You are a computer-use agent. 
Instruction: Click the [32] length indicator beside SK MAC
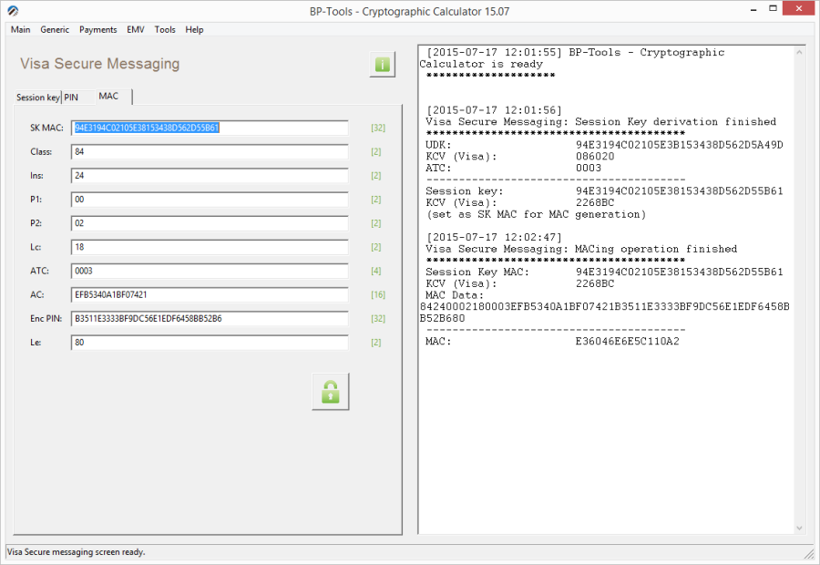click(378, 128)
